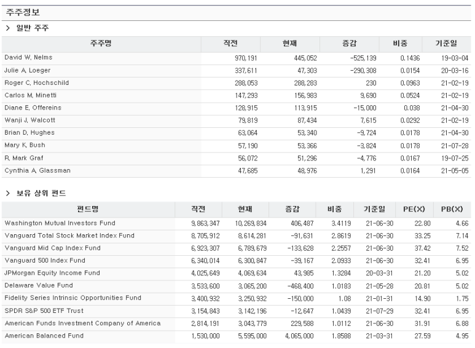Click the 직전 header in fund table

[198, 209]
